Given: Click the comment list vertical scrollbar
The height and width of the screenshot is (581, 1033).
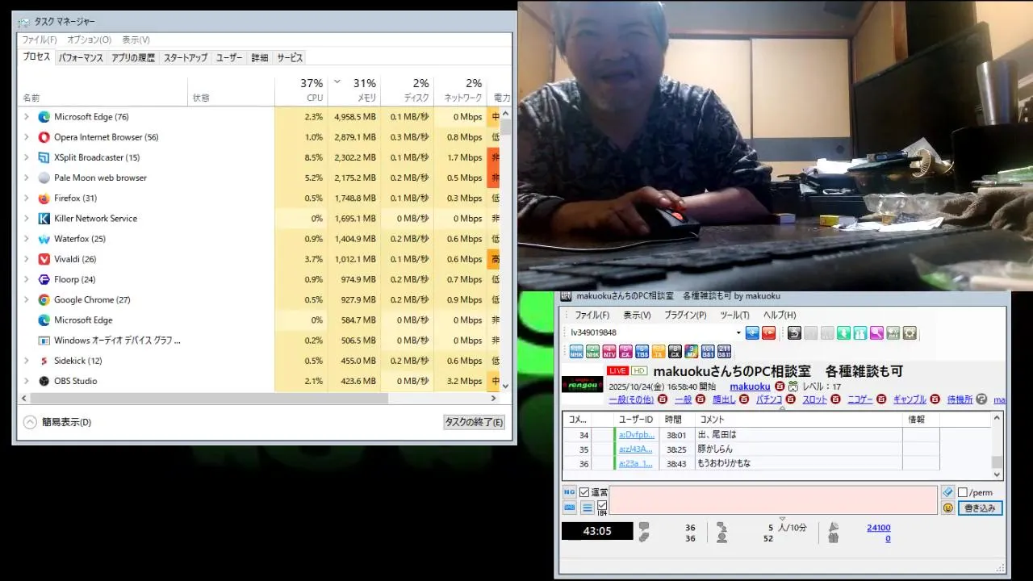Looking at the screenshot, I should (997, 462).
